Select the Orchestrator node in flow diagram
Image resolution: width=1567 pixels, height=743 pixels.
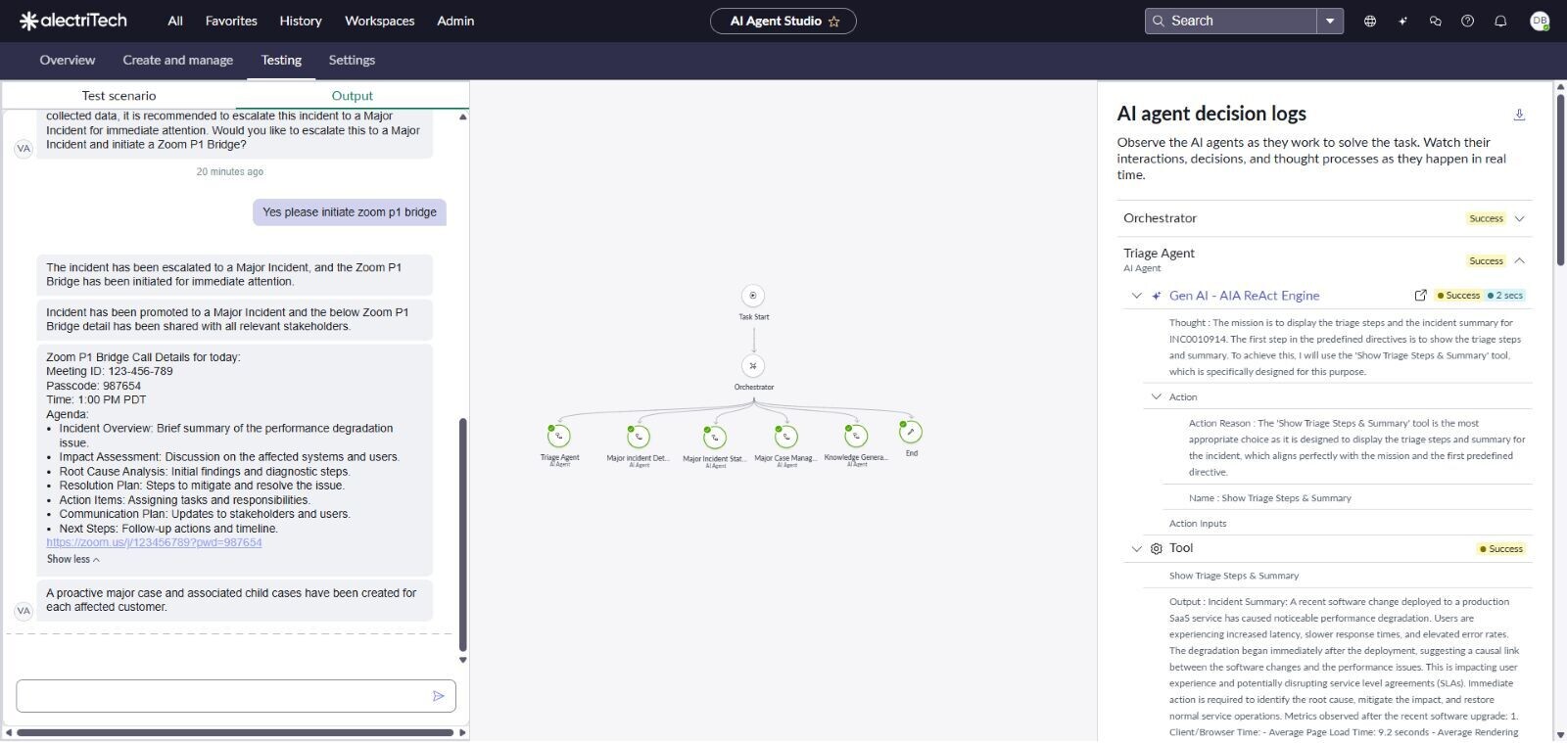(753, 366)
